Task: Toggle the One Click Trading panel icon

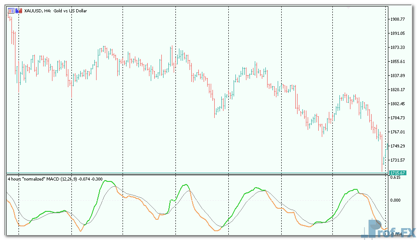Action: coord(17,11)
